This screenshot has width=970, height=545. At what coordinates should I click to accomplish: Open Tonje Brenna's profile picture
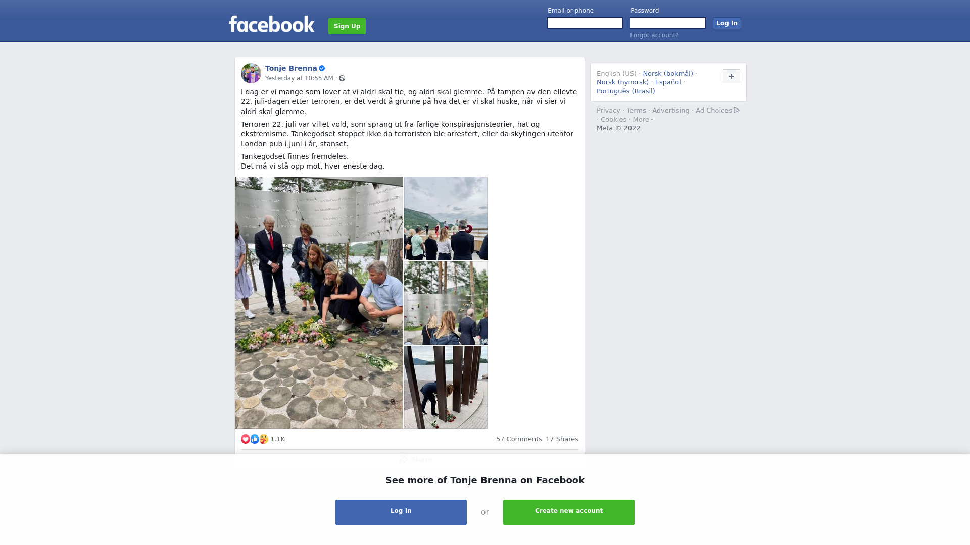251,73
